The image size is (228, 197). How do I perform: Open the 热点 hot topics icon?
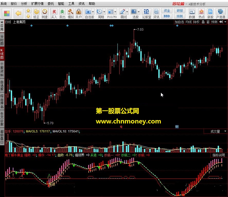click(201, 14)
